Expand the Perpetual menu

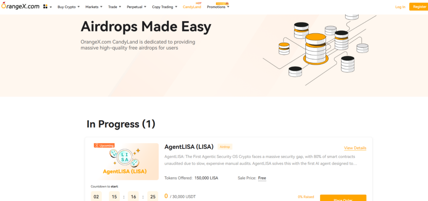(x=136, y=7)
